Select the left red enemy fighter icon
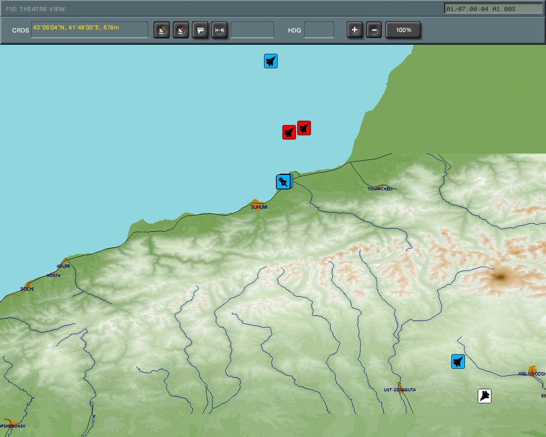Image resolution: width=546 pixels, height=437 pixels. [x=289, y=132]
